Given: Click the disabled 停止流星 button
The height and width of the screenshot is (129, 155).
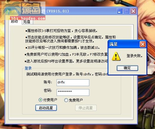Looking at the screenshot, I should (x=86, y=108).
